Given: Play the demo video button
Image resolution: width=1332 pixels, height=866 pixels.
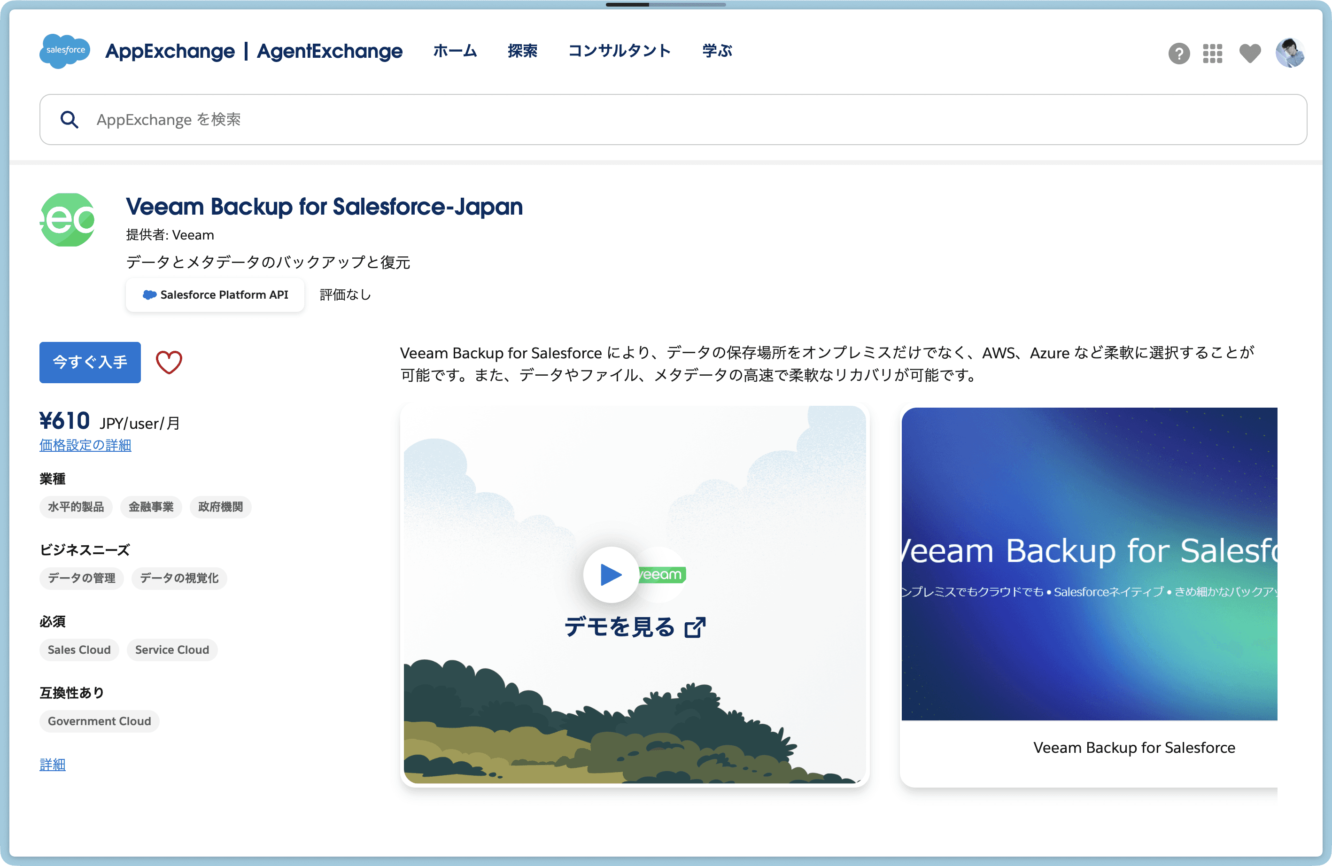Looking at the screenshot, I should [x=611, y=574].
